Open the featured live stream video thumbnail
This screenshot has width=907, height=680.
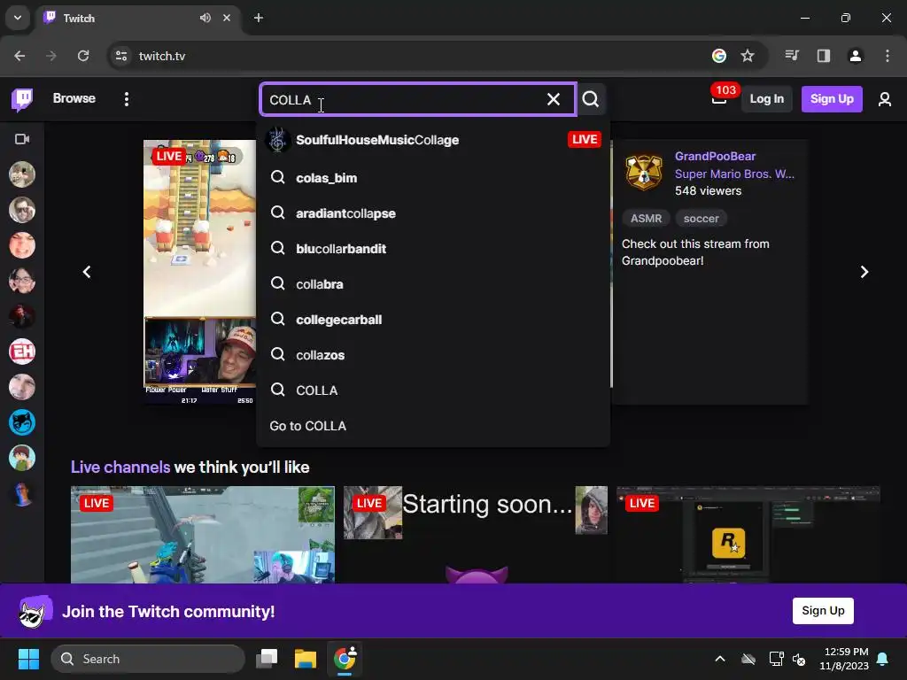point(199,272)
